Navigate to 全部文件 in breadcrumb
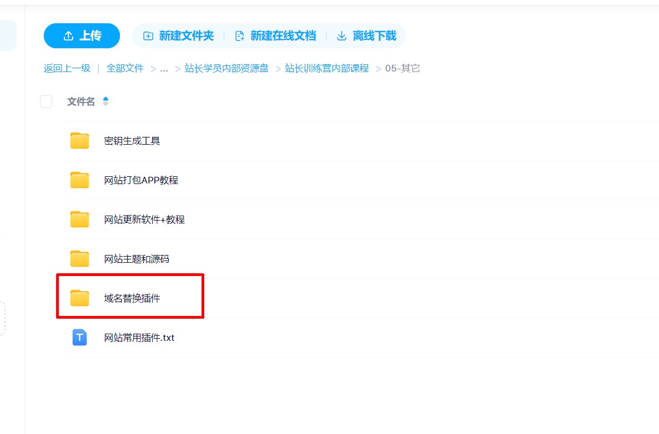Viewport: 659px width, 434px height. click(125, 69)
